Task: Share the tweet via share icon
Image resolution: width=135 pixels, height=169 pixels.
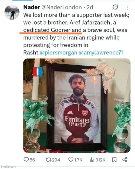Action: tap(125, 160)
